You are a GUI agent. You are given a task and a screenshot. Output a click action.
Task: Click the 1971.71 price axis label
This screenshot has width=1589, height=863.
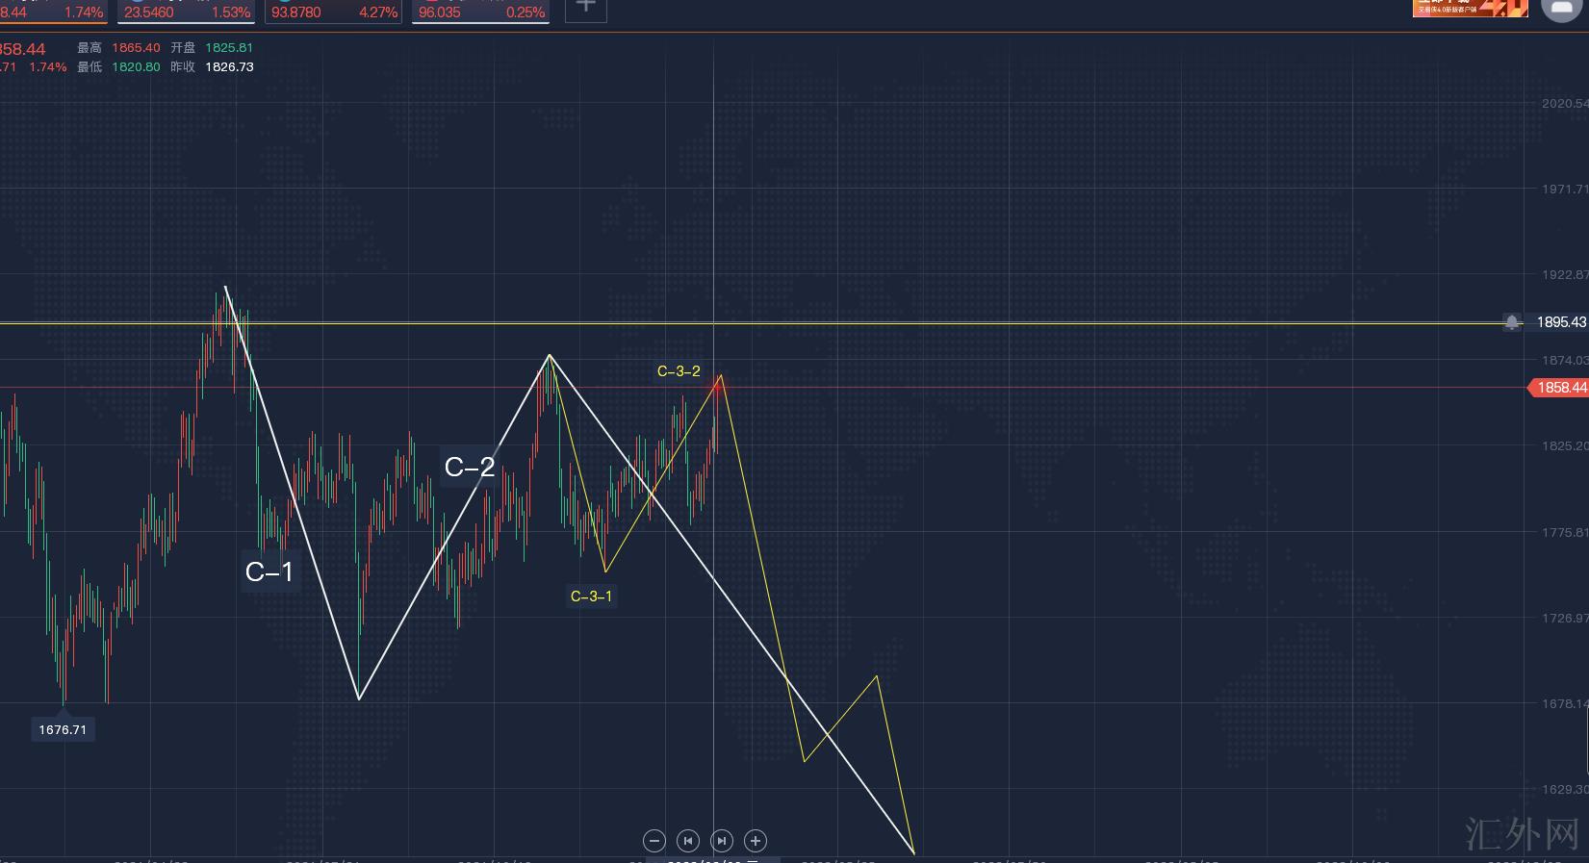(1564, 189)
